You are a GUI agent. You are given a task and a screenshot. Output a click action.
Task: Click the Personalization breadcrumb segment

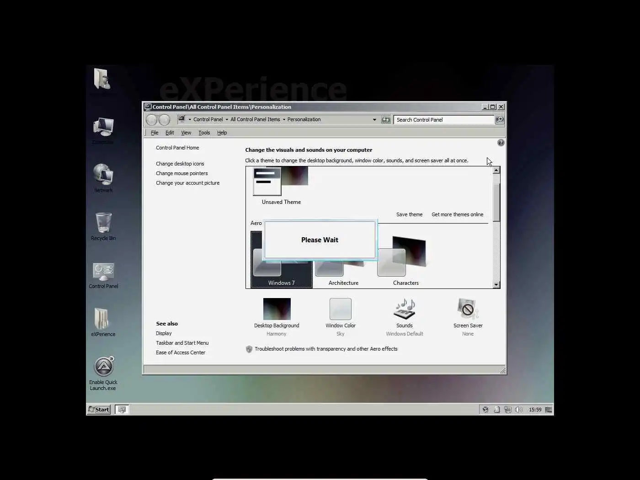[x=304, y=120]
